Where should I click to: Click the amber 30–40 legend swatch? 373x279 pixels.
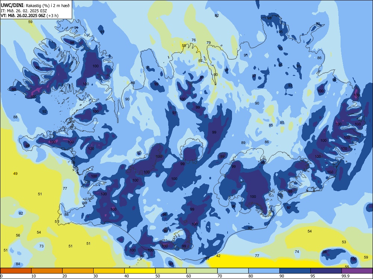[109, 271]
